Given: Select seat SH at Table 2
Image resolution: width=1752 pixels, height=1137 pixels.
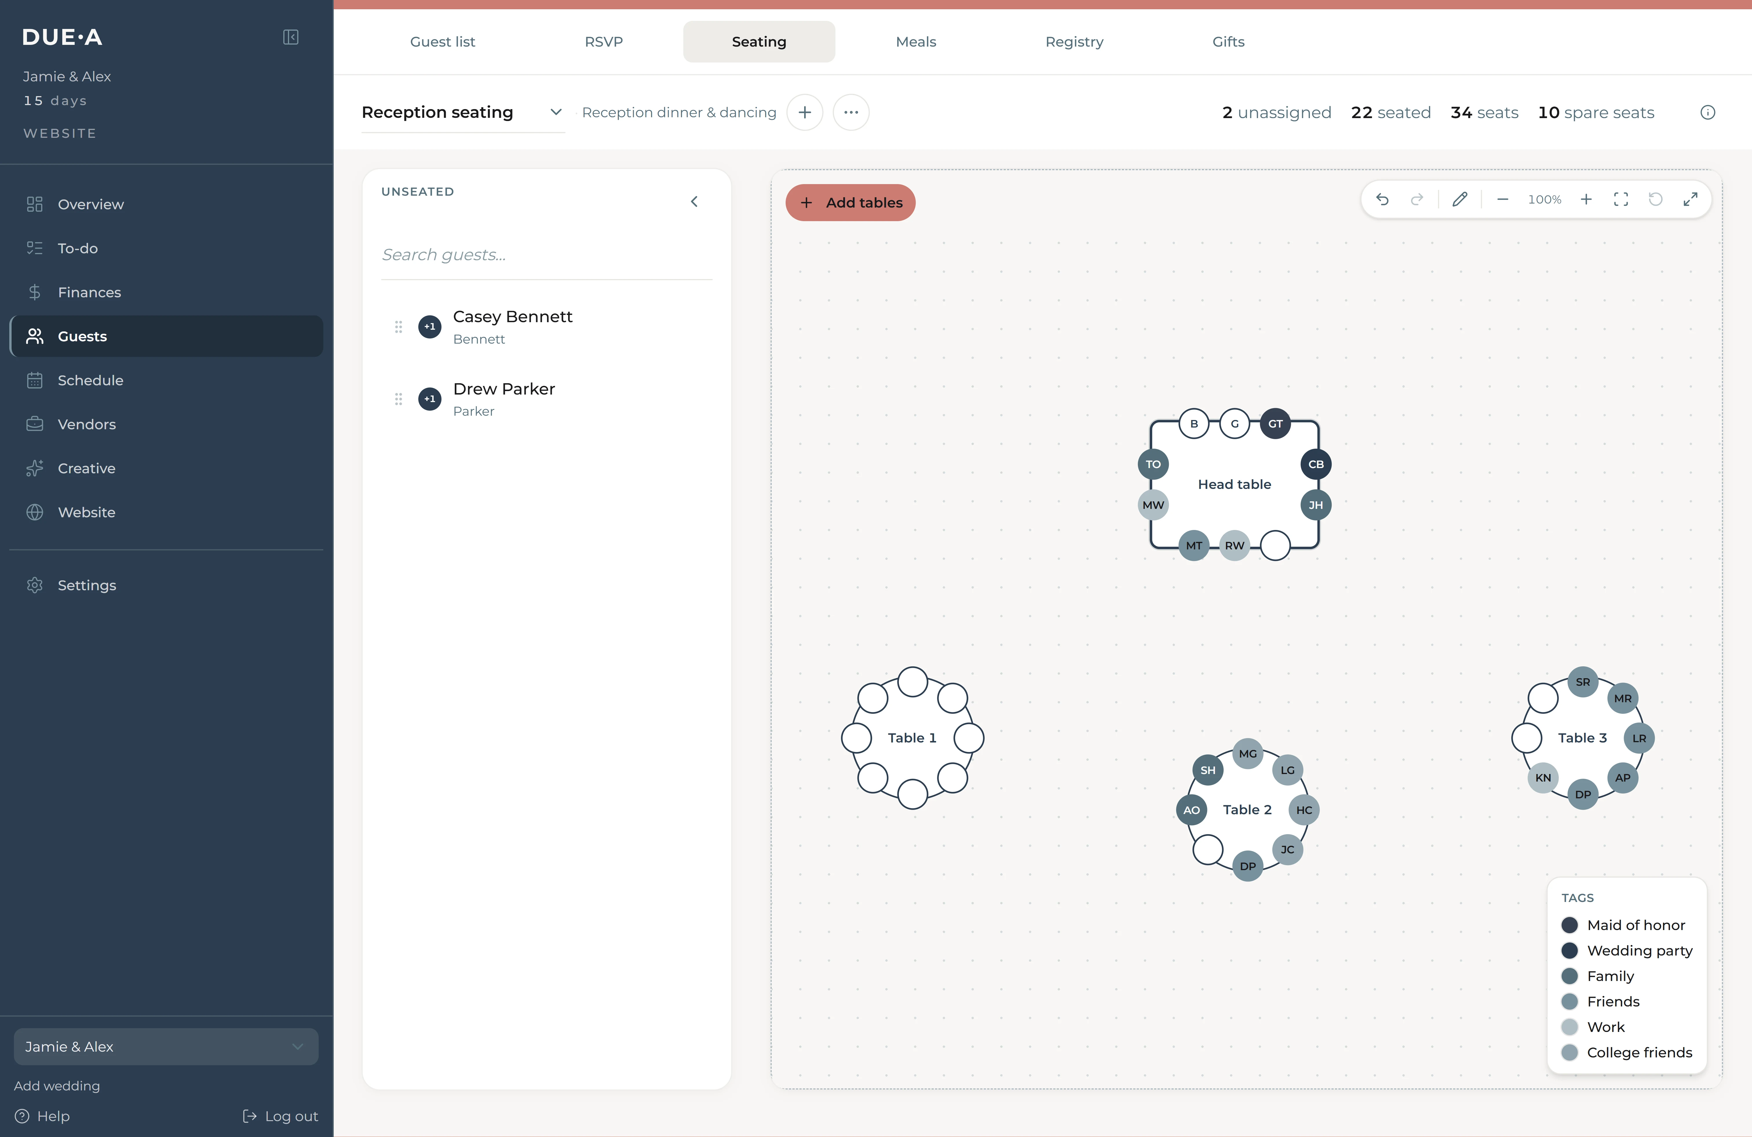Looking at the screenshot, I should pos(1208,770).
